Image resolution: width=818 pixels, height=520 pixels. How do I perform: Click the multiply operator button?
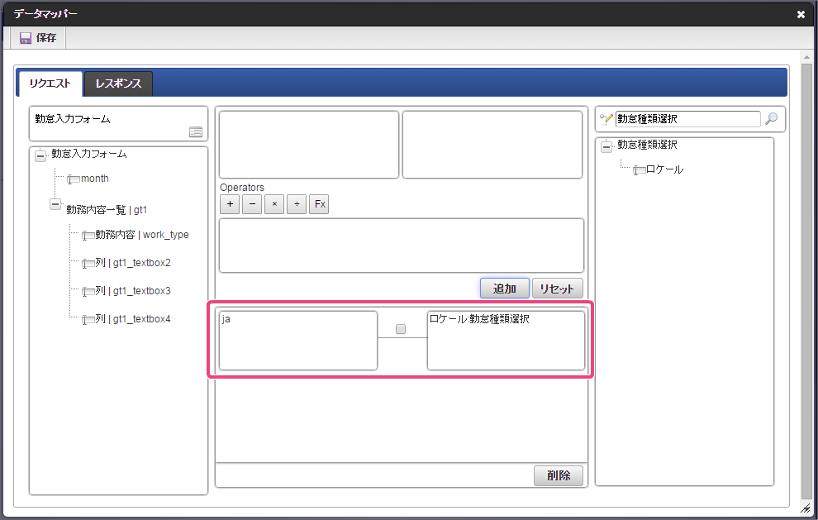(x=274, y=204)
